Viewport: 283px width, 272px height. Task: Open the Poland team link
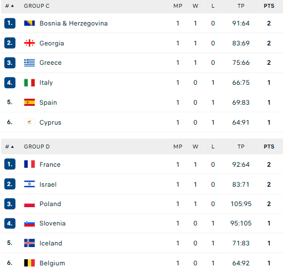click(50, 204)
